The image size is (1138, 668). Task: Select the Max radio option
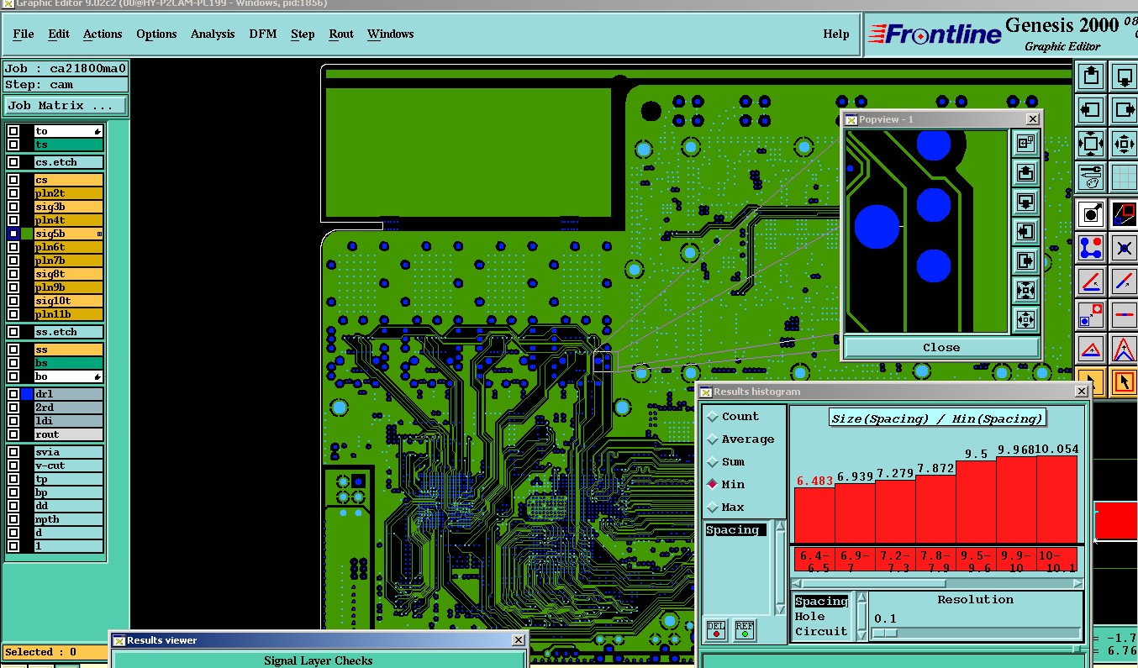726,507
